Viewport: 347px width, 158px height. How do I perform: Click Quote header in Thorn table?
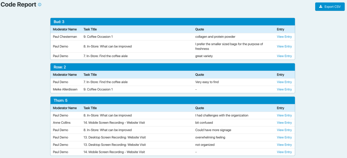(199, 108)
